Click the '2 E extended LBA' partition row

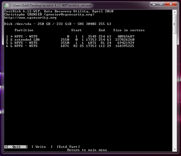coord(70,40)
